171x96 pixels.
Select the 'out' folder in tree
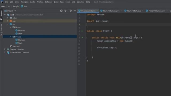(x=40, y=21)
